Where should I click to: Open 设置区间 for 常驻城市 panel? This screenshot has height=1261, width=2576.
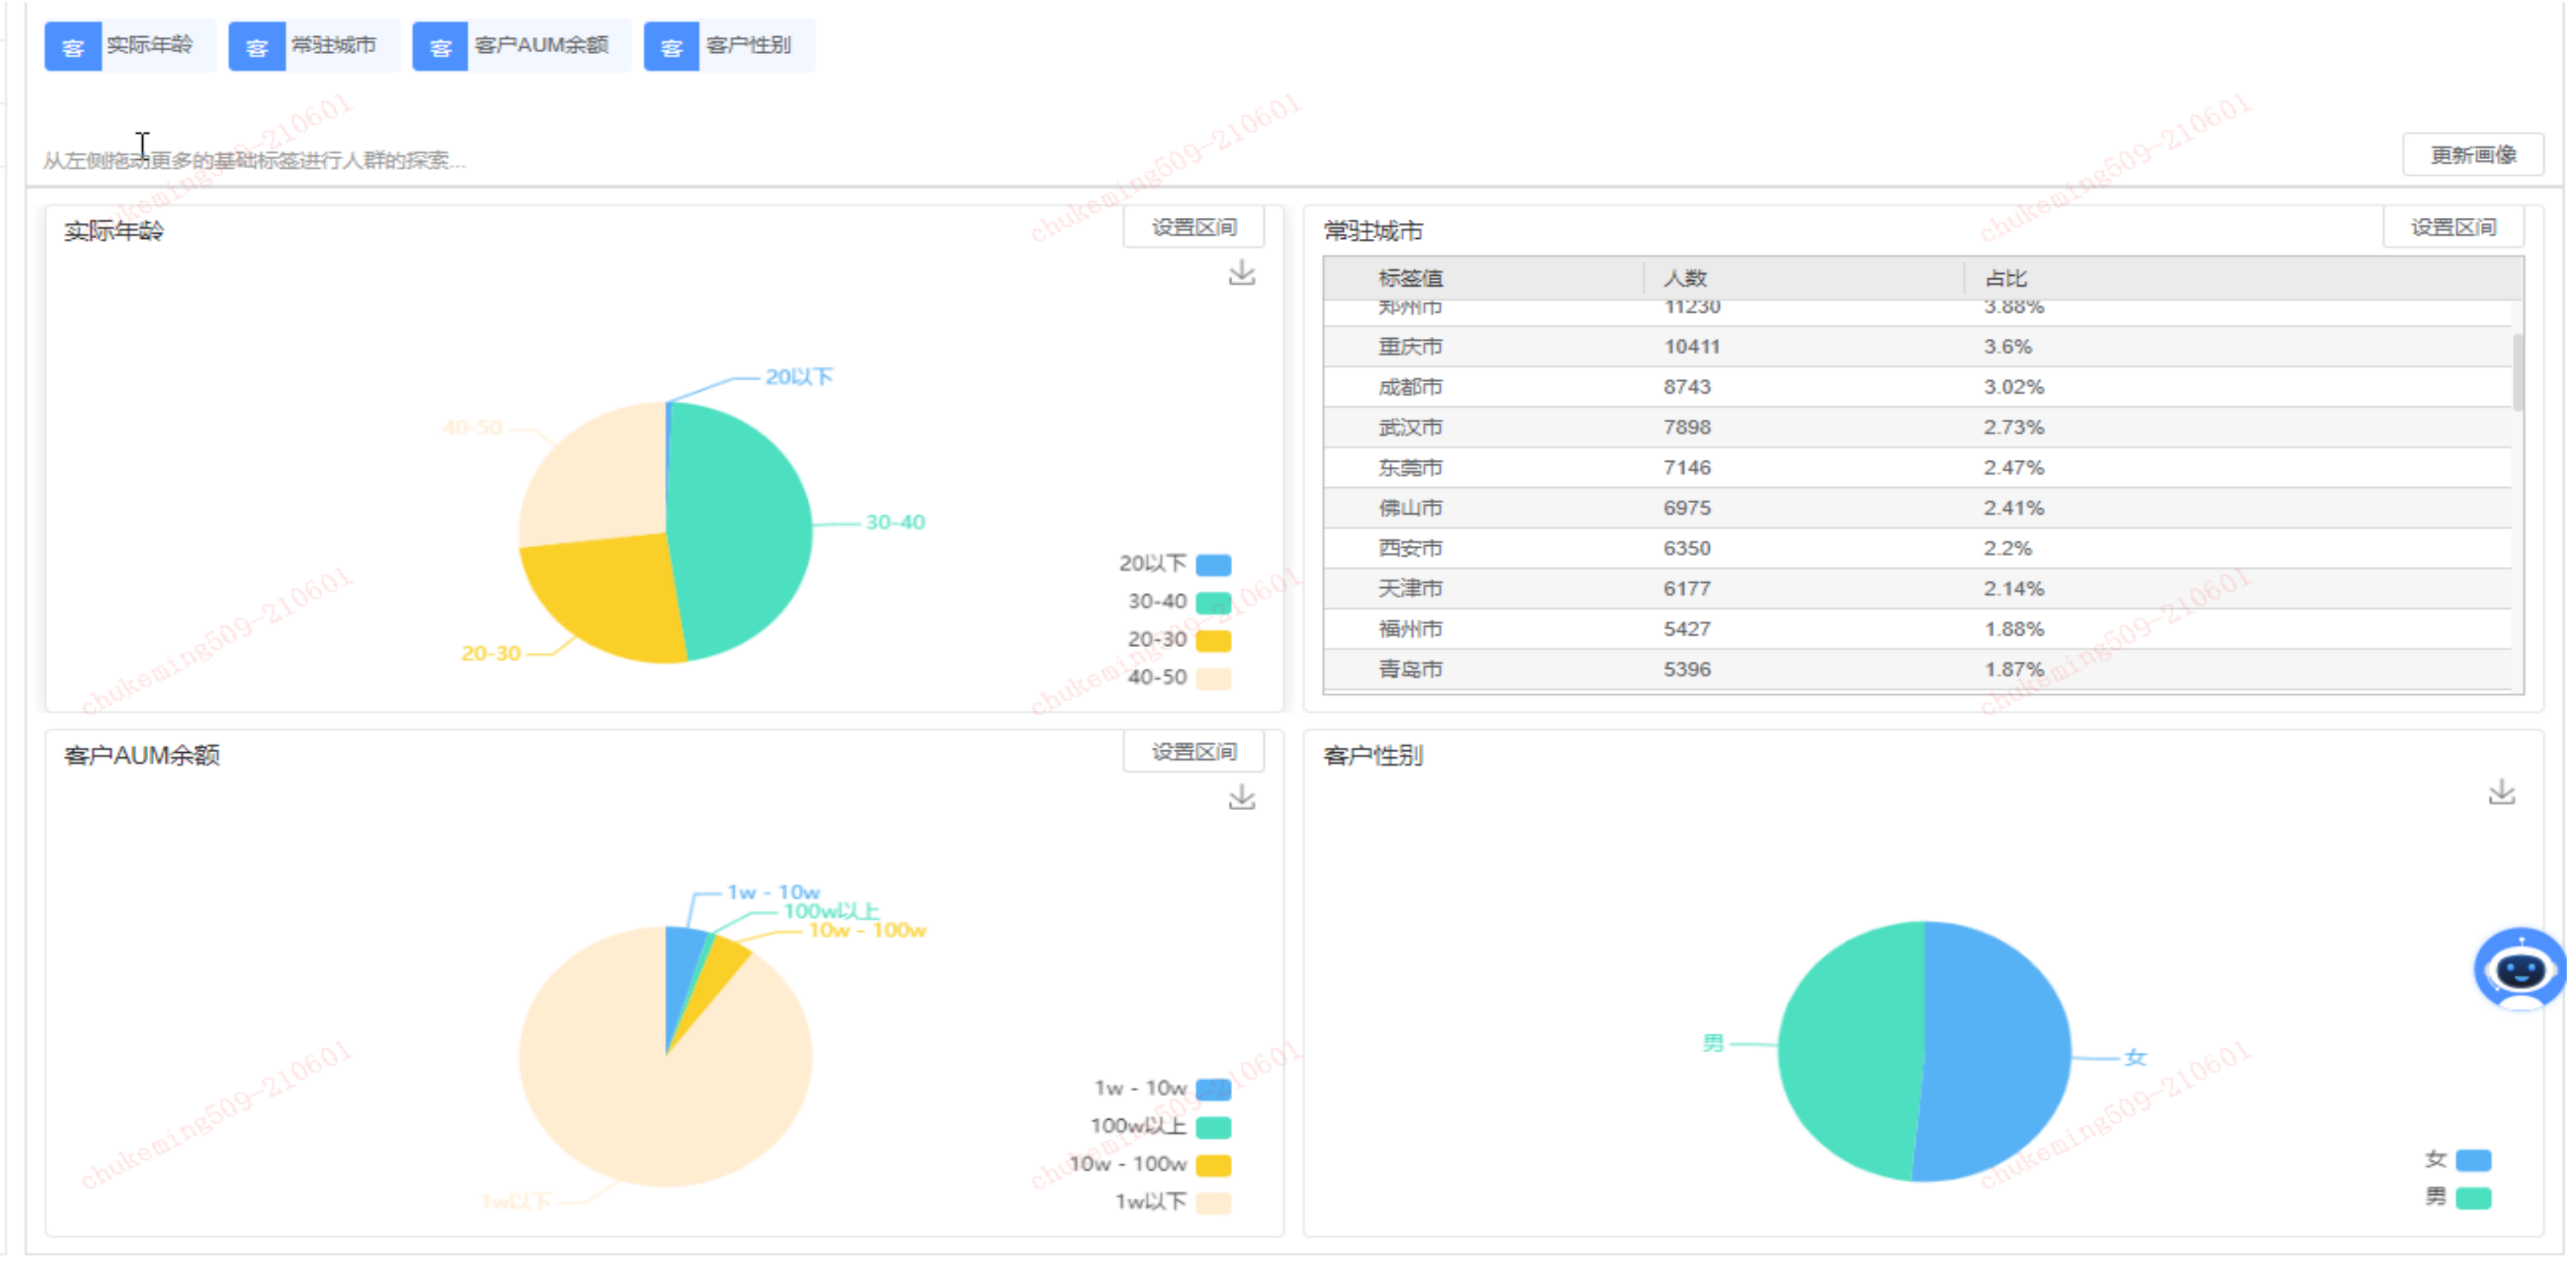[x=2453, y=227]
